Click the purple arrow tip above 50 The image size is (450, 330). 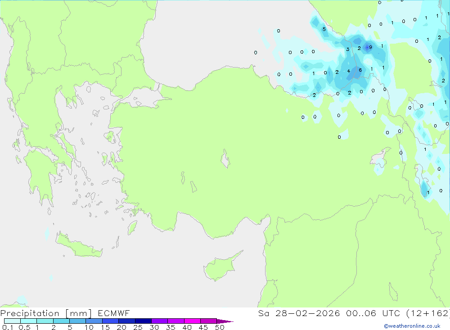[225, 321]
